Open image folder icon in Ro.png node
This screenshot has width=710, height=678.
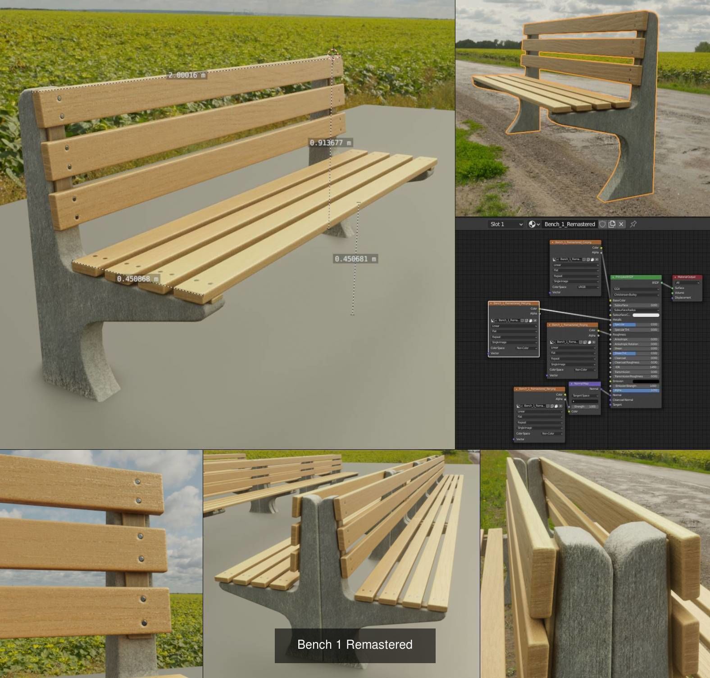pos(589,342)
